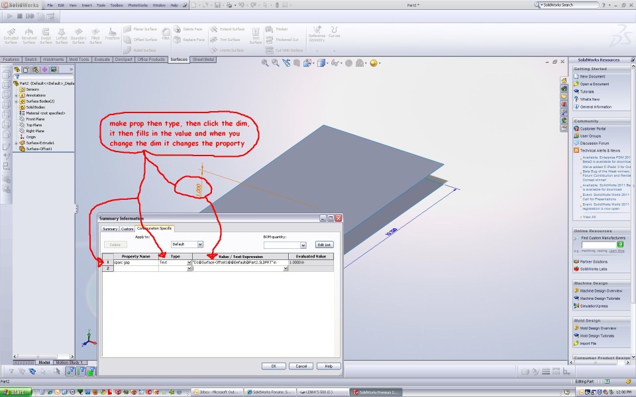Click the Trim Surface tool
Viewport: 636px width, 397px height.
(225, 40)
